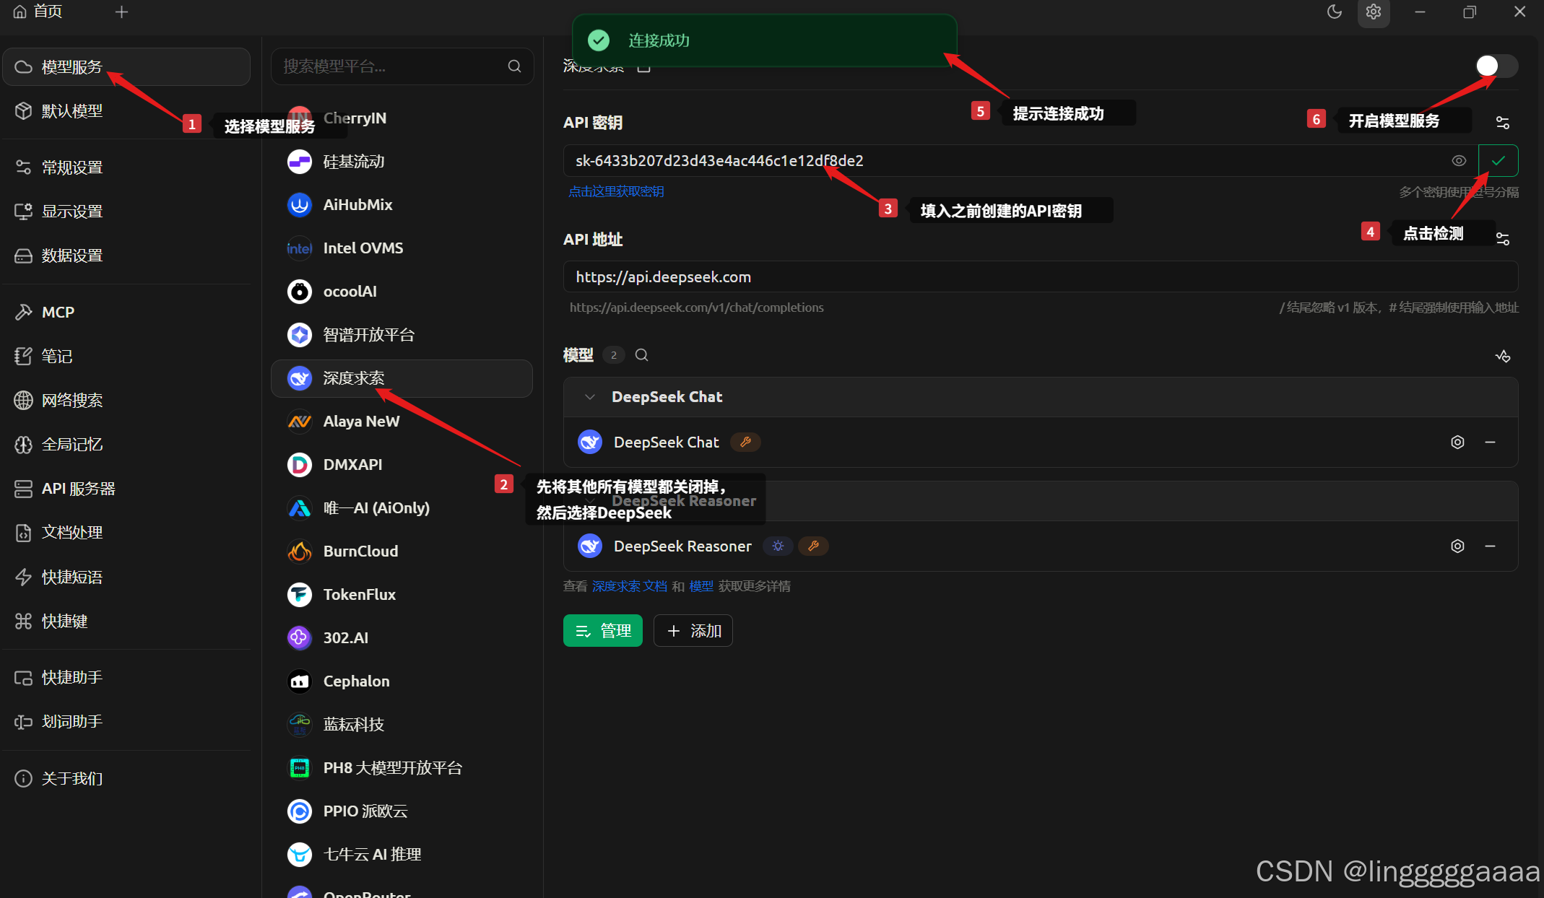The image size is (1544, 898).
Task: Click the green 管理 button
Action: (602, 631)
